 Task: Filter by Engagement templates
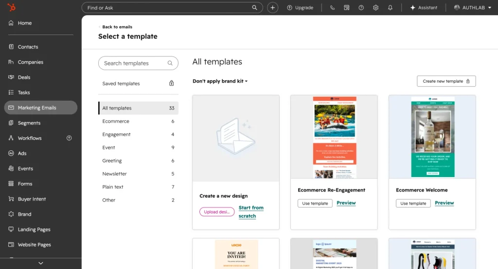click(138, 134)
